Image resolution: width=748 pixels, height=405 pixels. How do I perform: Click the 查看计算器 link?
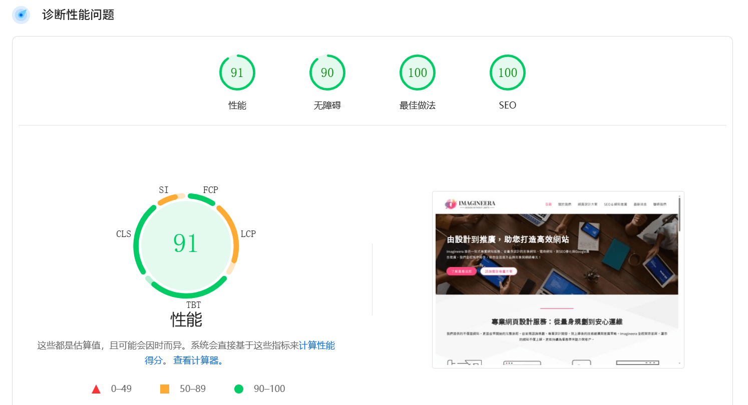198,360
